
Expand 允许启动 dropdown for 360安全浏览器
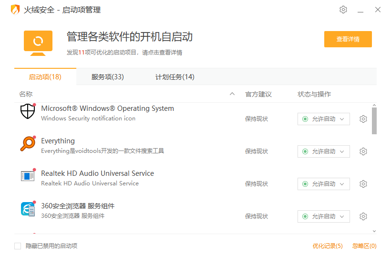point(323,216)
